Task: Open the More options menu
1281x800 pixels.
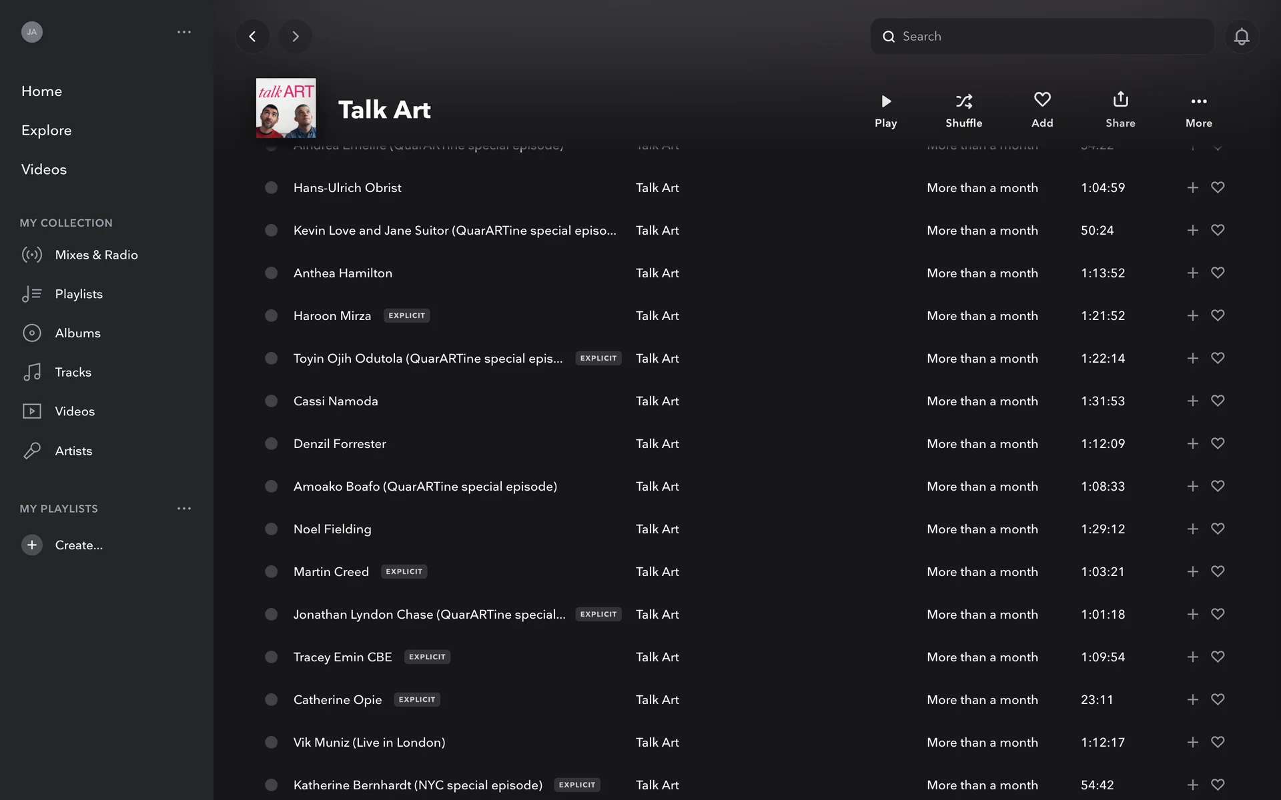Action: pos(1198,101)
